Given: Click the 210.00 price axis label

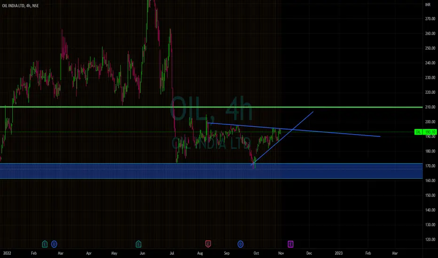Looking at the screenshot, I should coord(430,107).
